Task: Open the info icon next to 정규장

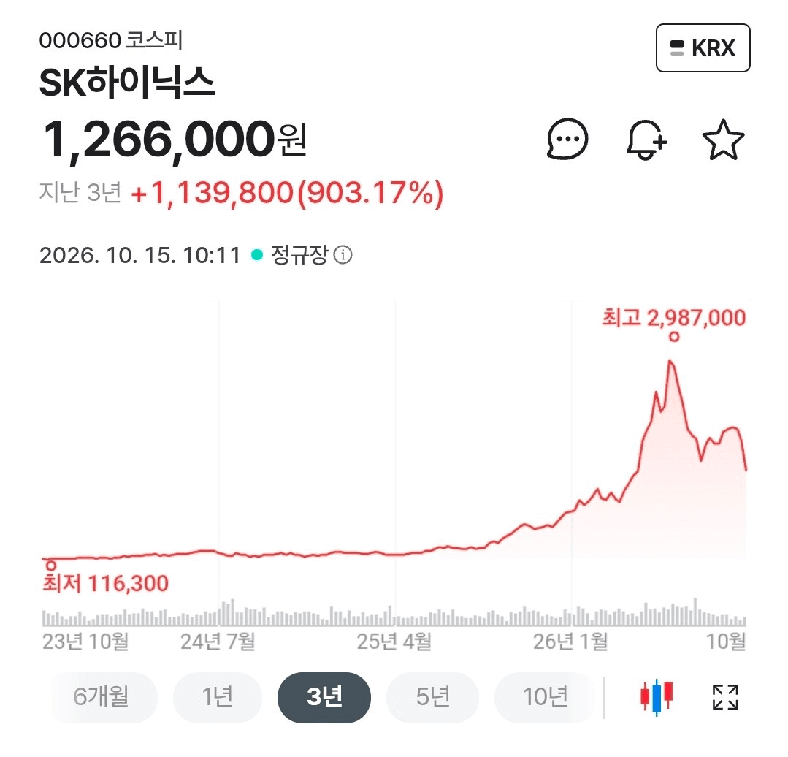Action: click(343, 255)
